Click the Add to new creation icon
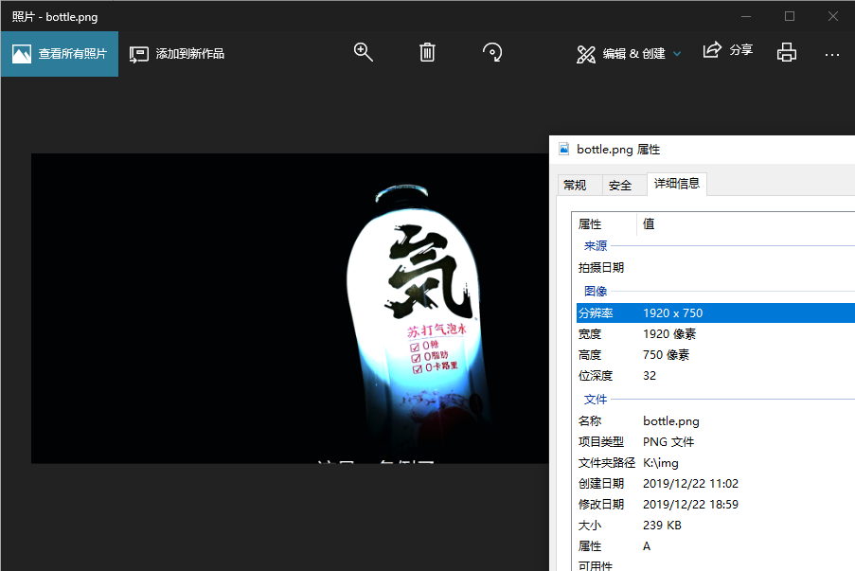 click(138, 54)
